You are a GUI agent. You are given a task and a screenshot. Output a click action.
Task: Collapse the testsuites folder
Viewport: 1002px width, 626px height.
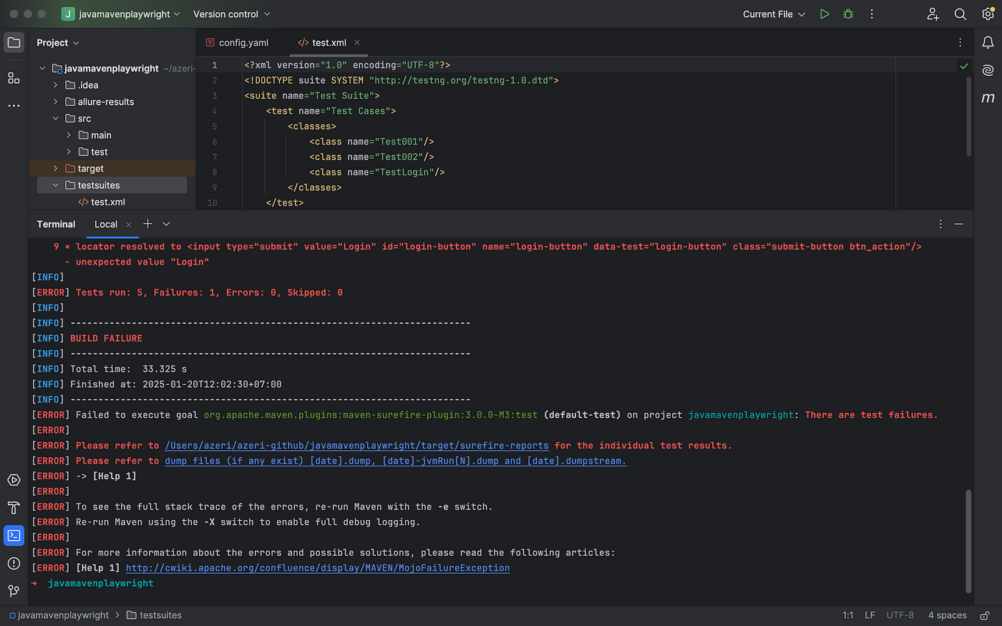pyautogui.click(x=56, y=185)
